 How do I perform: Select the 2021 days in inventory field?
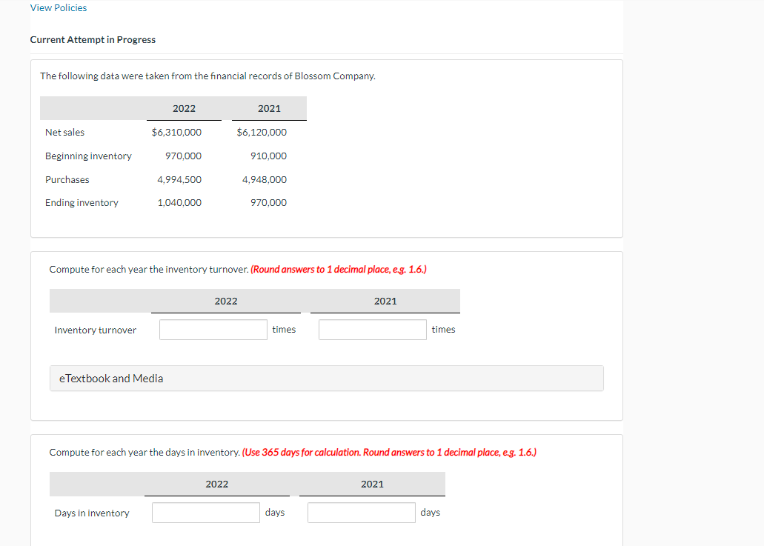[361, 512]
